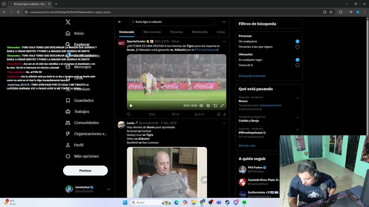Repost the SportsCenter post

[x=152, y=114]
